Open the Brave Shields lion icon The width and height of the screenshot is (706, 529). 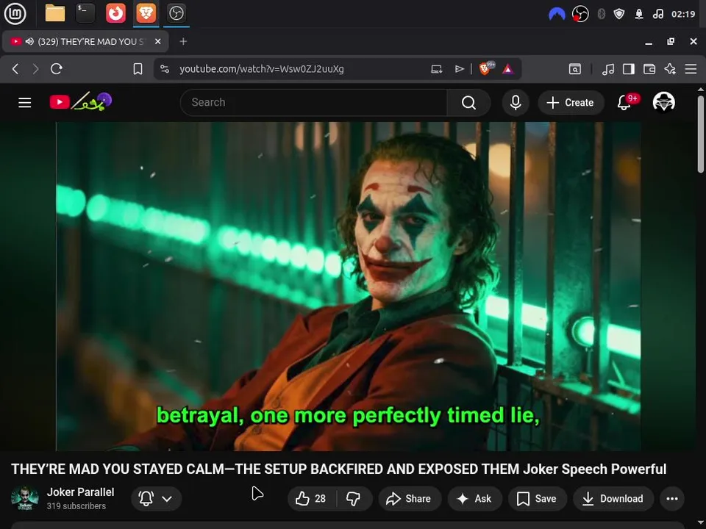coord(486,68)
